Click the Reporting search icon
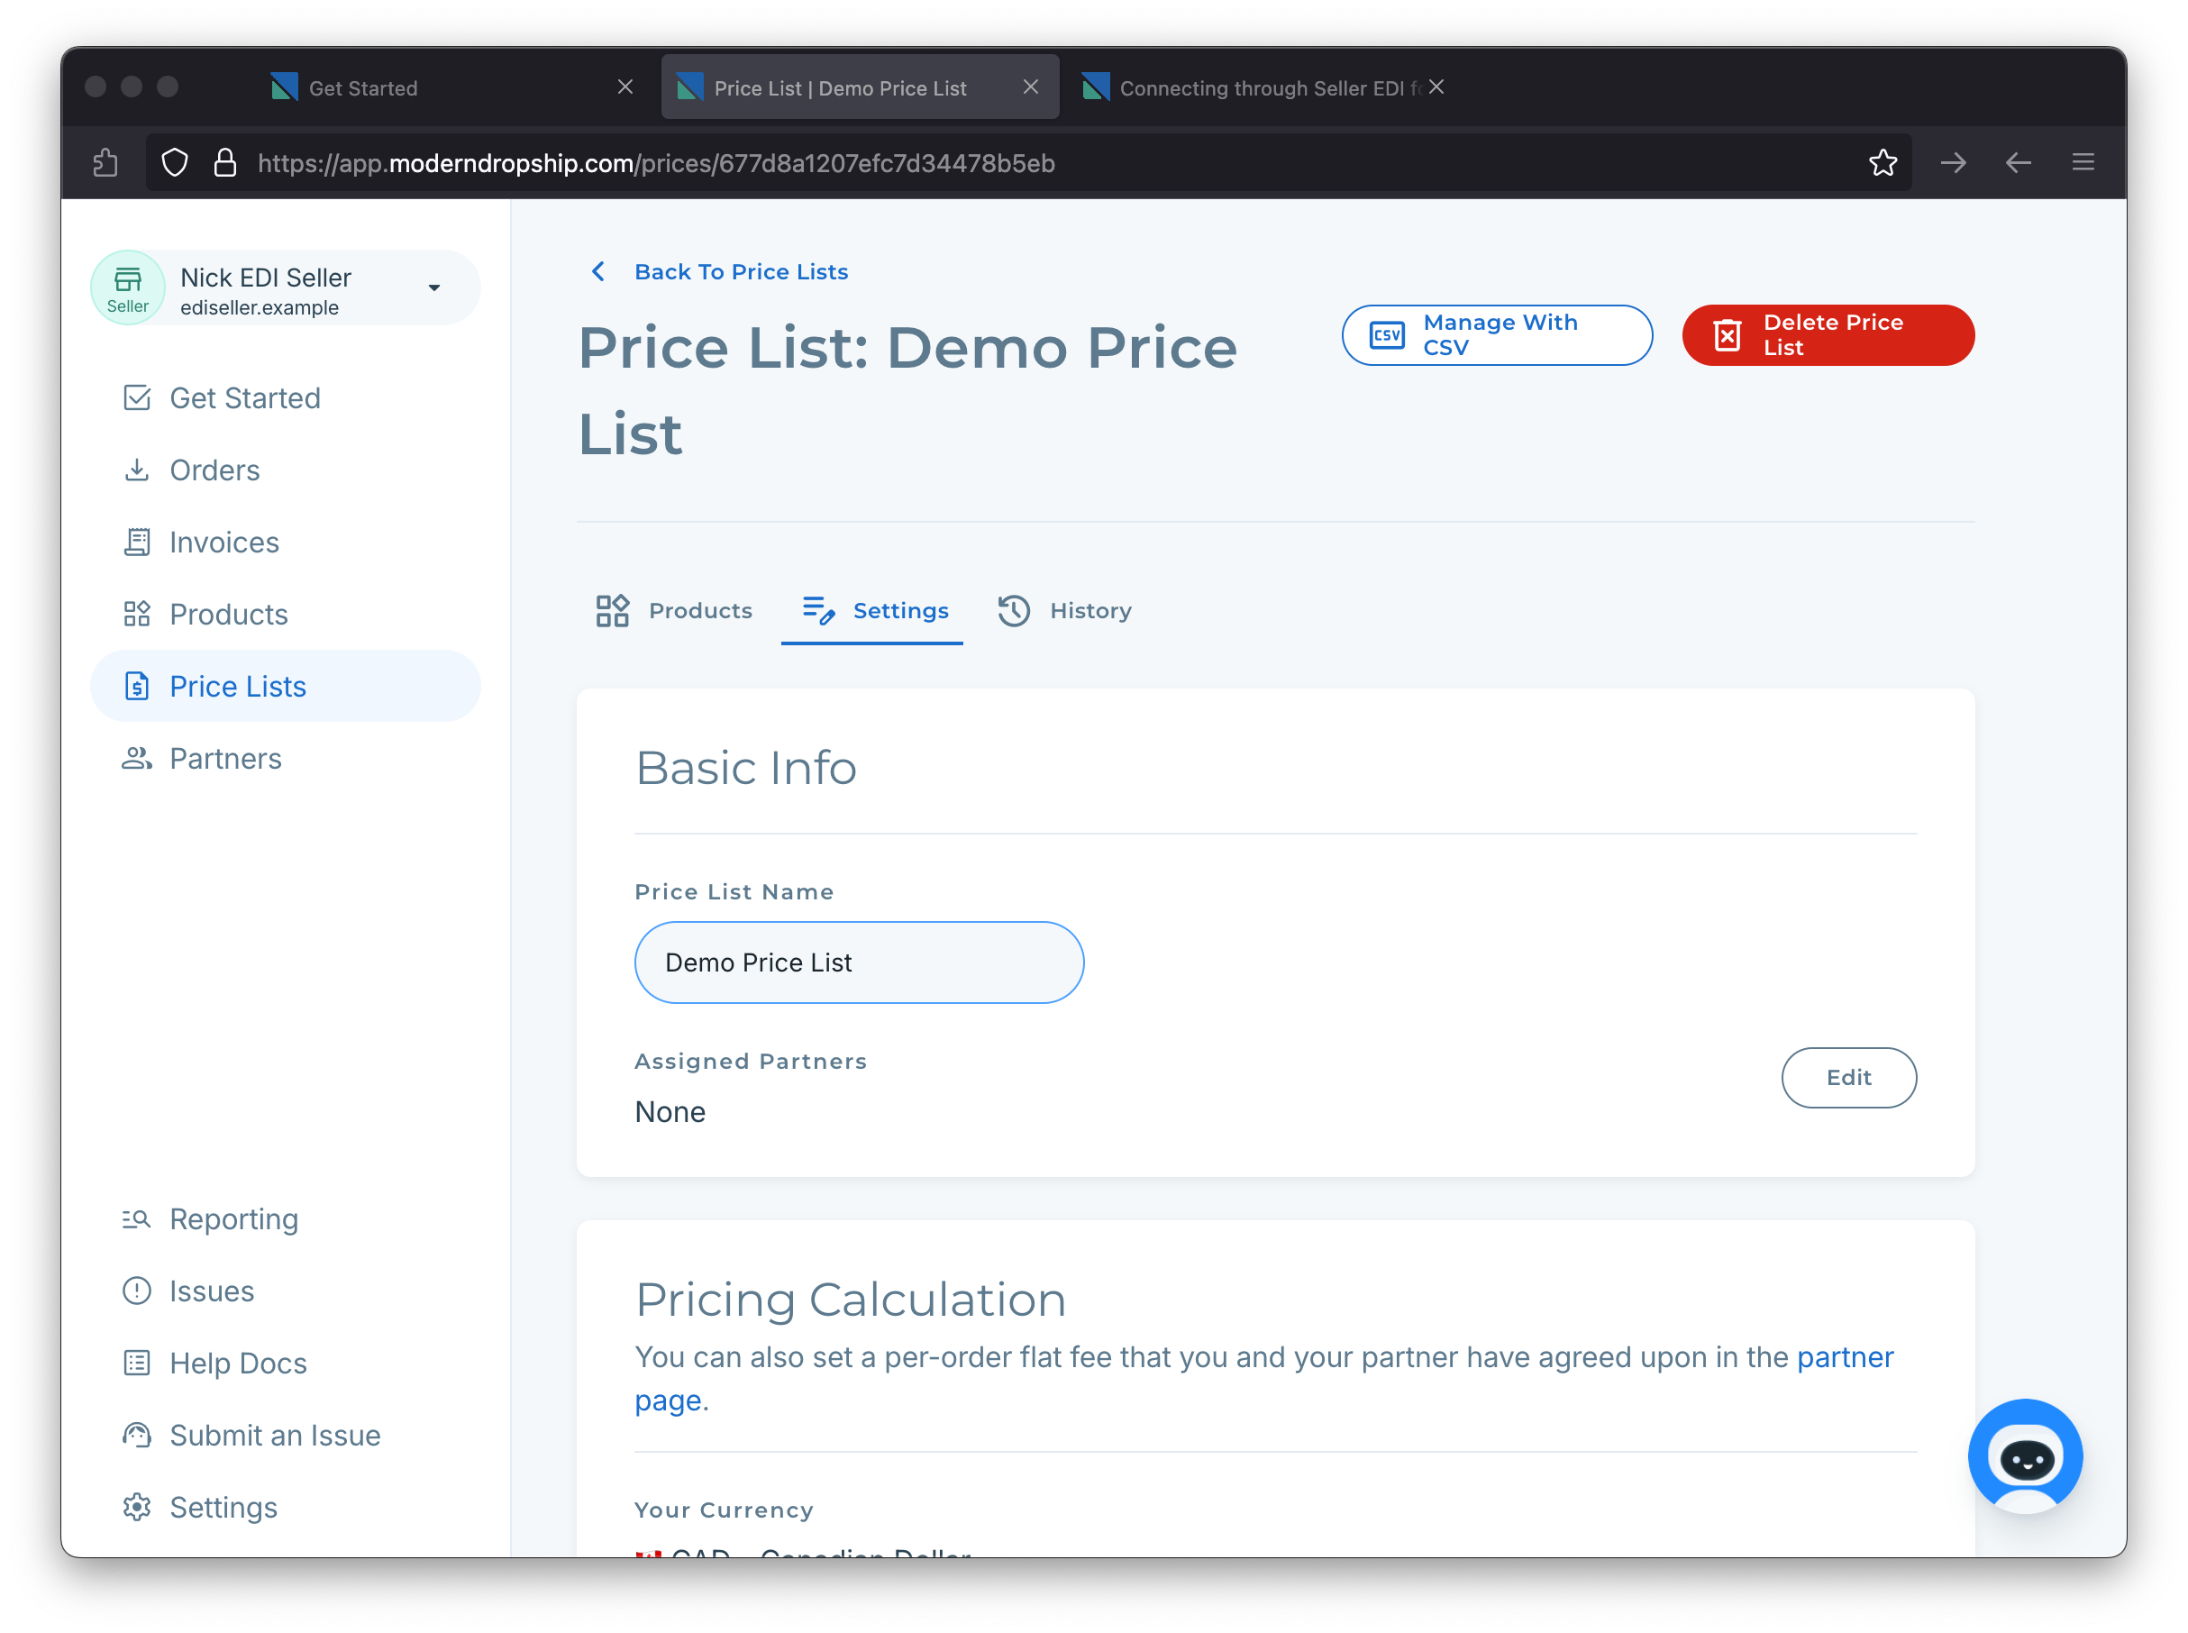 point(136,1218)
